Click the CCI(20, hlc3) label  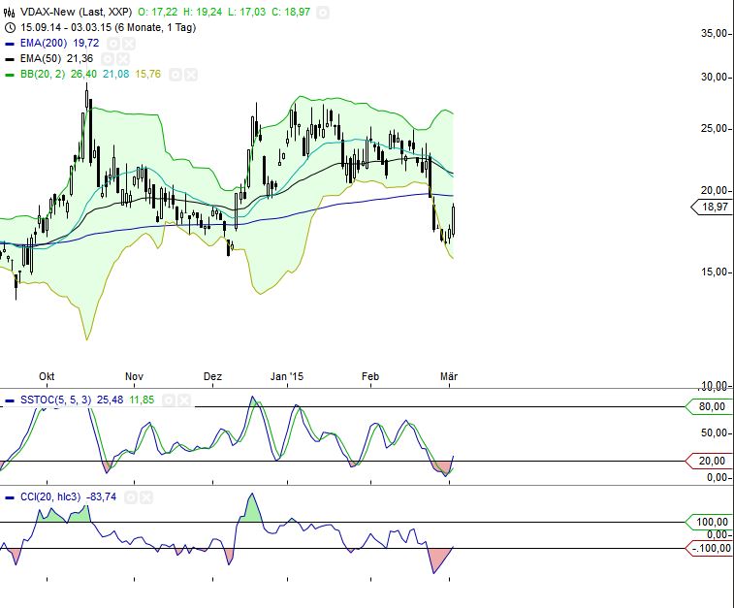click(x=50, y=496)
